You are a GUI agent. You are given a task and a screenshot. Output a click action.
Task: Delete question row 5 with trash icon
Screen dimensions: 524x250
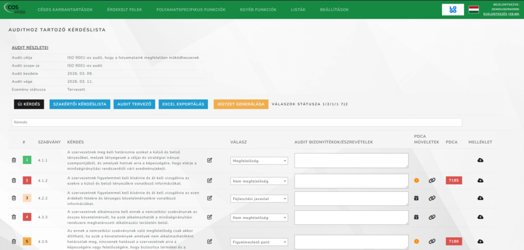pyautogui.click(x=14, y=241)
